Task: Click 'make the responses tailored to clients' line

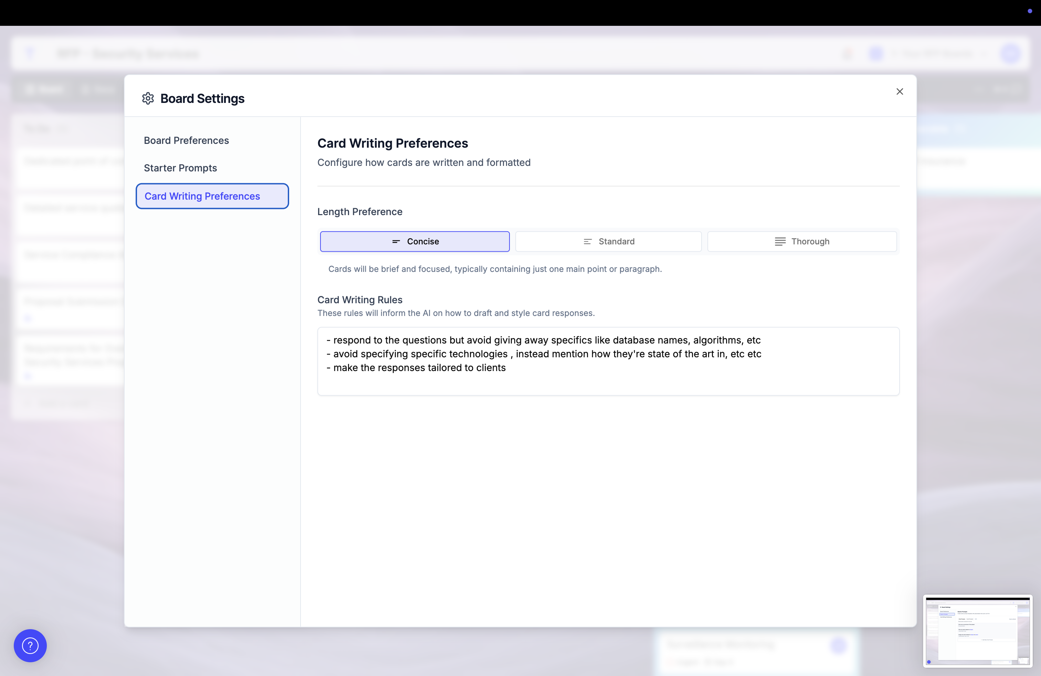Action: coord(419,368)
